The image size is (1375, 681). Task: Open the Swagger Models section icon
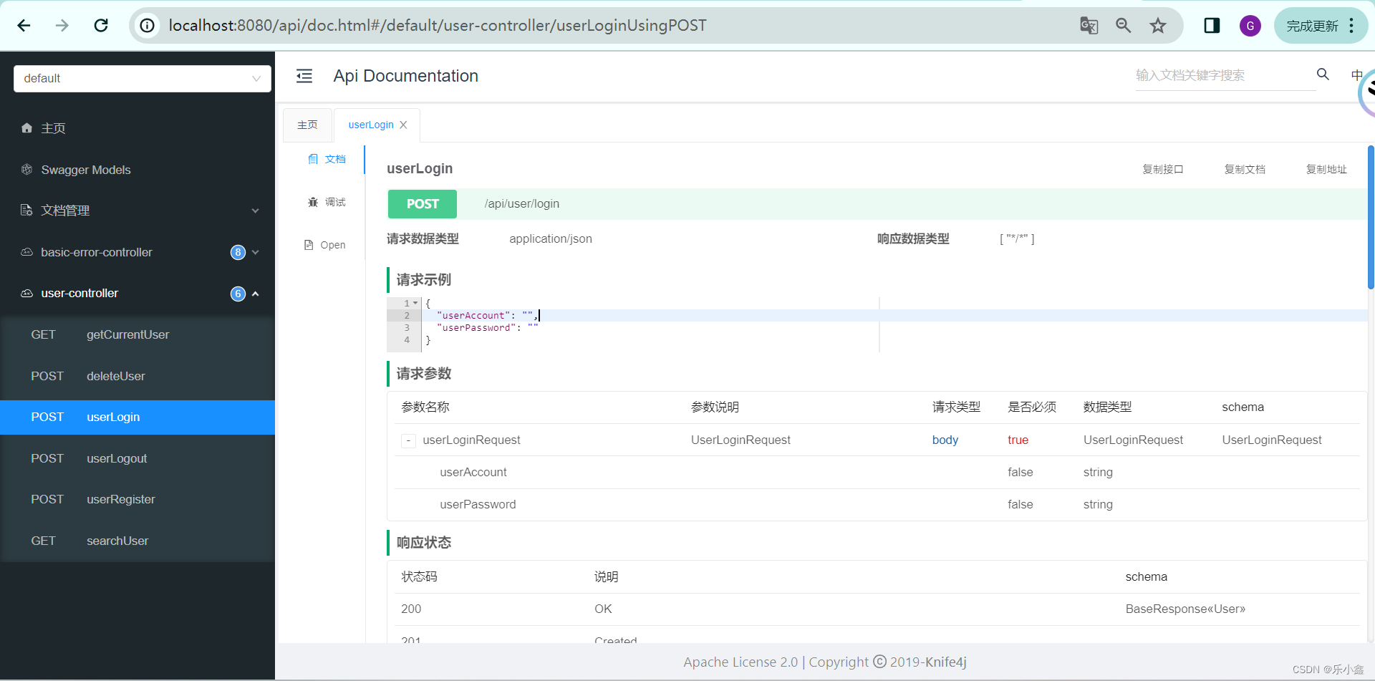coord(26,170)
